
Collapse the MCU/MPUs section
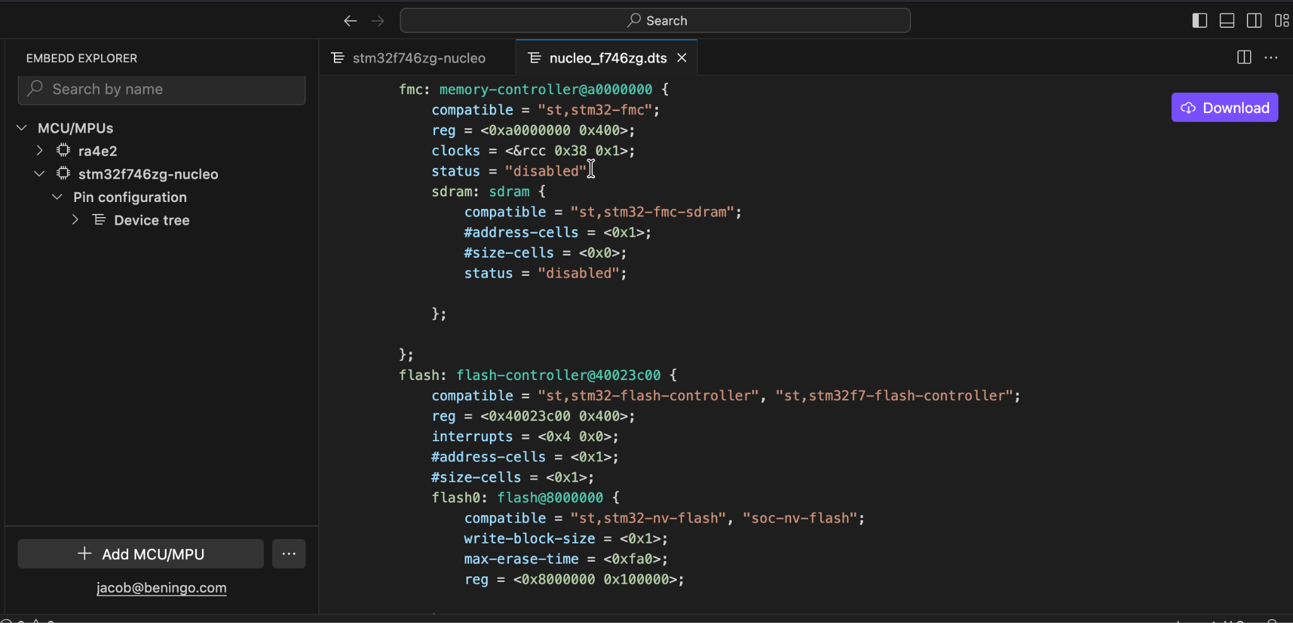[21, 128]
